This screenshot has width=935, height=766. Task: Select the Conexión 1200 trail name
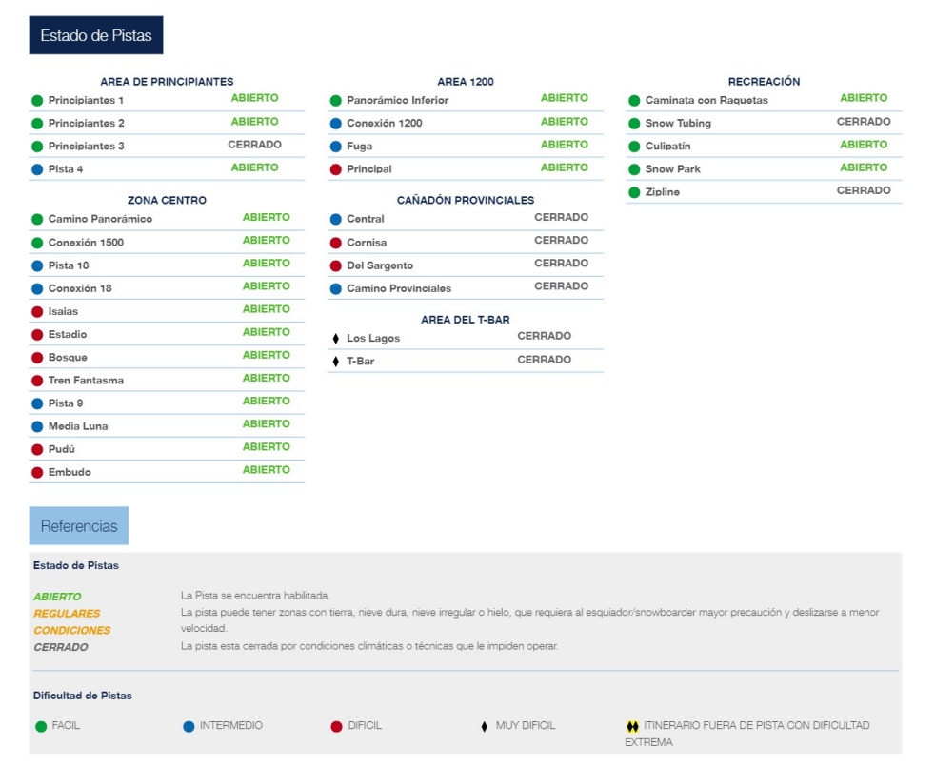pos(385,124)
